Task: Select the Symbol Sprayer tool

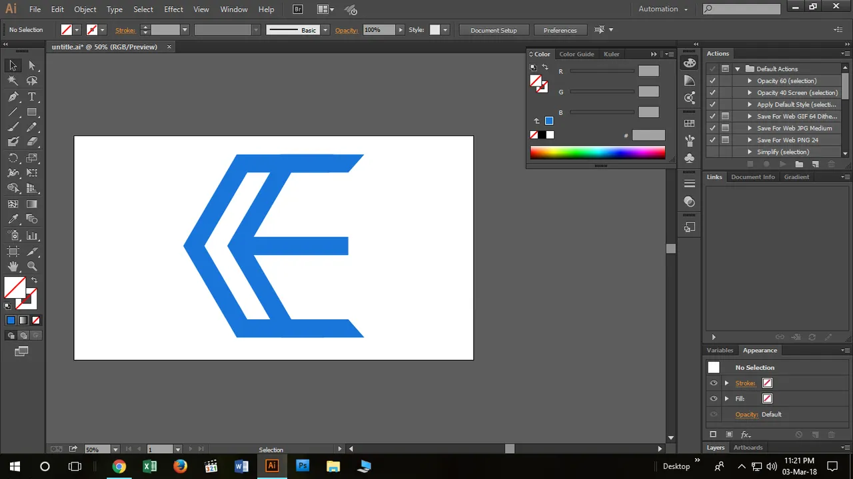Action: coord(13,236)
